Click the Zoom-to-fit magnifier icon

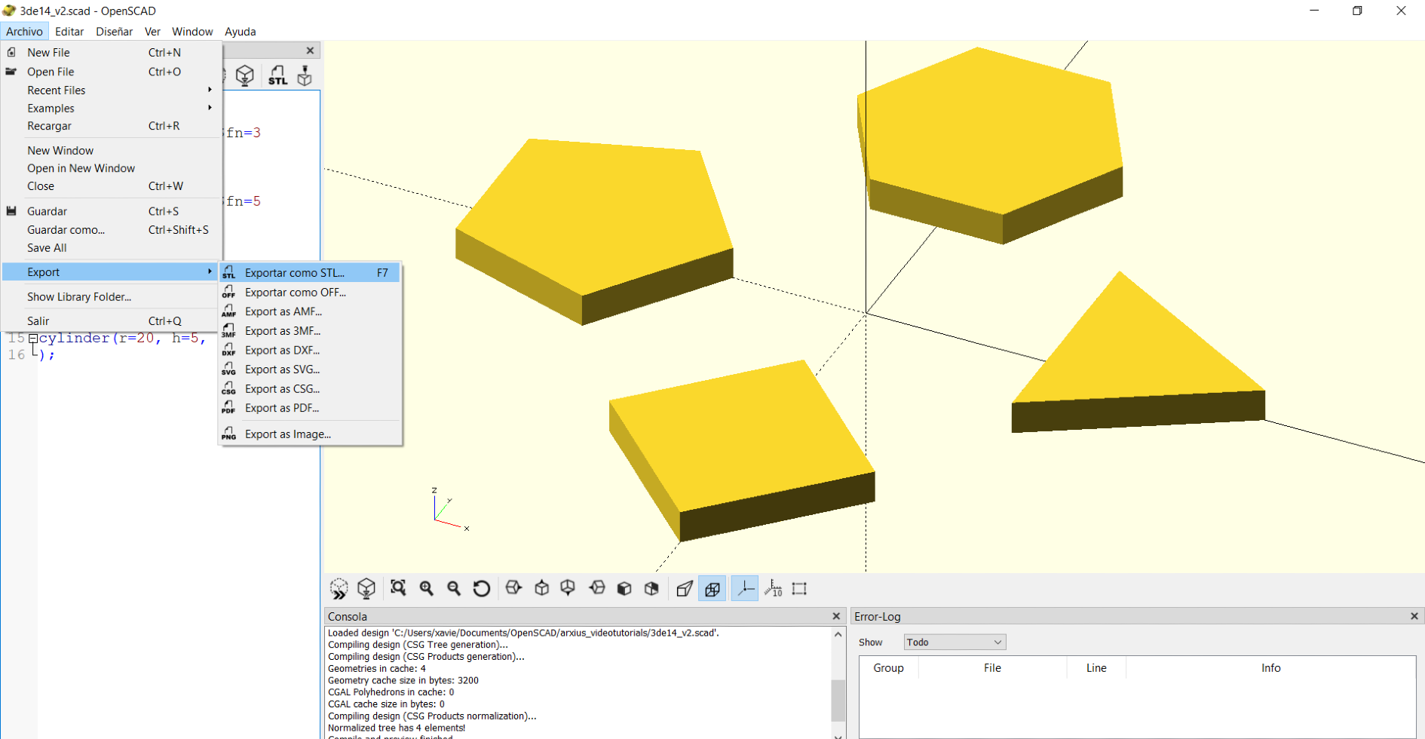pyautogui.click(x=399, y=588)
